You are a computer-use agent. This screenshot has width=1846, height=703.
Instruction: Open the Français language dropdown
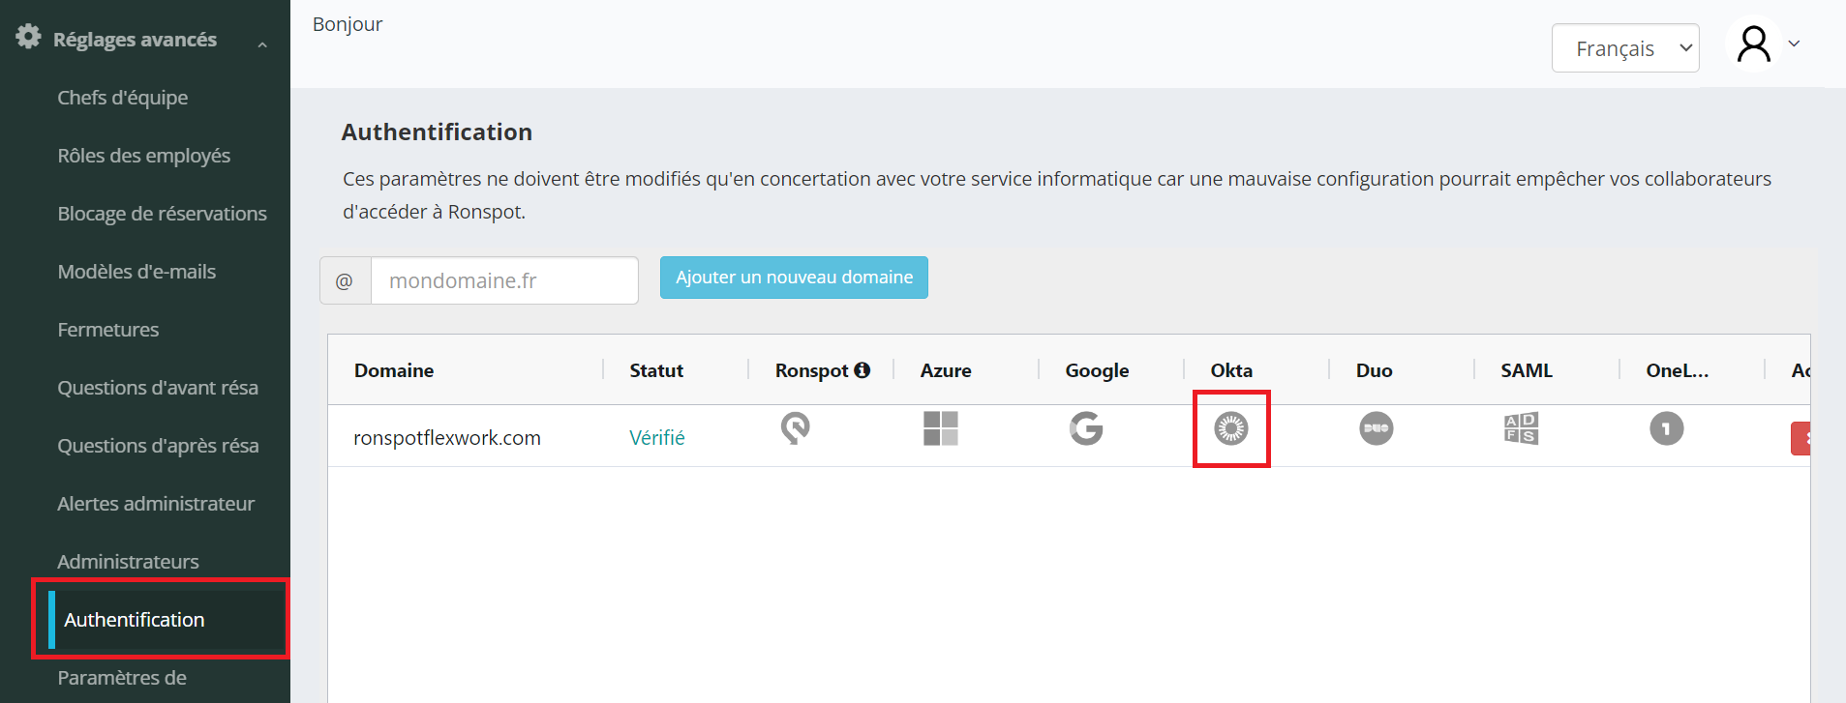(1625, 48)
